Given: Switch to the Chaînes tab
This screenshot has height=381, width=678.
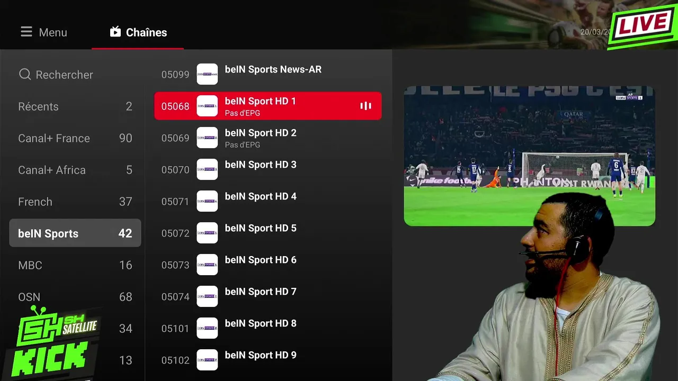Looking at the screenshot, I should click(138, 32).
